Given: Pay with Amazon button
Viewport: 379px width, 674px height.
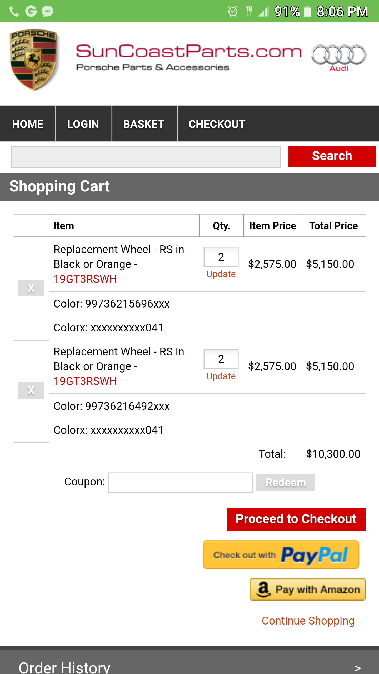Looking at the screenshot, I should pyautogui.click(x=308, y=589).
